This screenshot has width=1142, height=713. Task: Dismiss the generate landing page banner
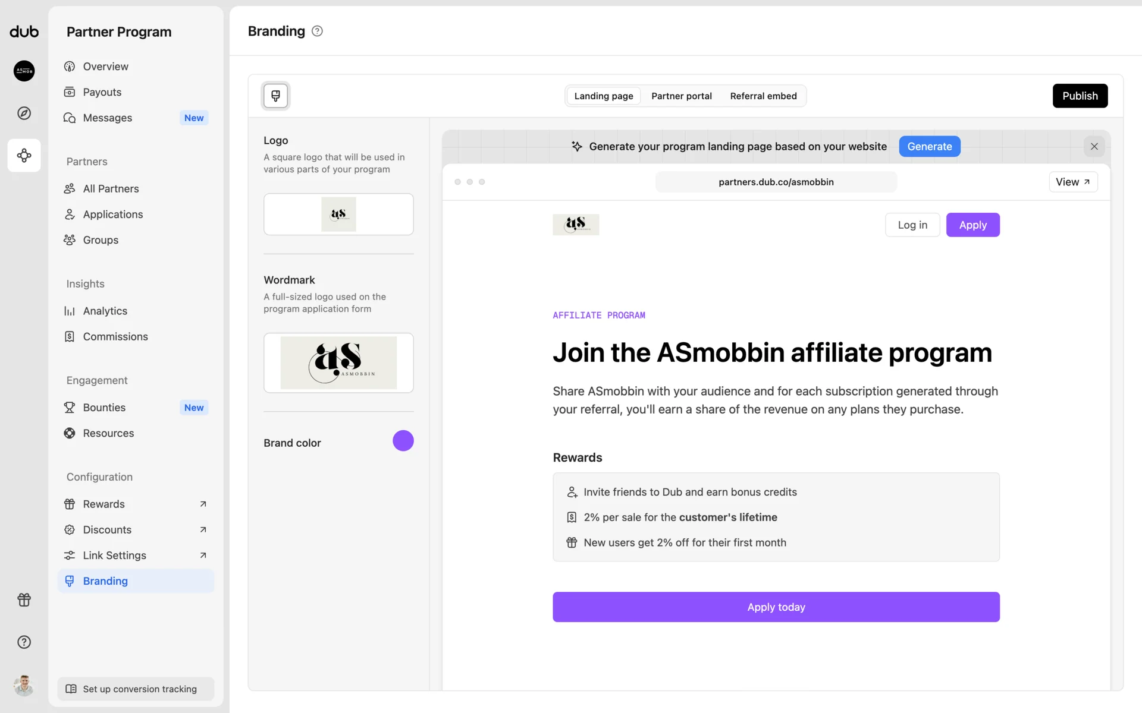(x=1094, y=146)
